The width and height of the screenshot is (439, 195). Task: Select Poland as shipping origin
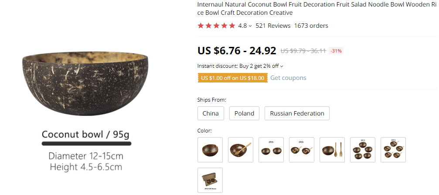(244, 113)
